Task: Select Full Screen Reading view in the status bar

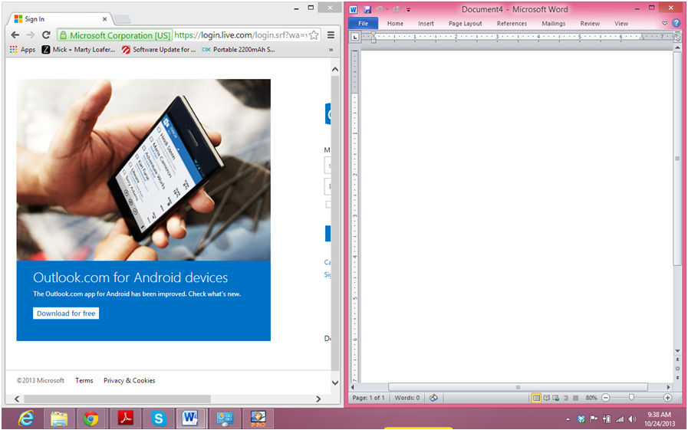Action: click(x=546, y=398)
